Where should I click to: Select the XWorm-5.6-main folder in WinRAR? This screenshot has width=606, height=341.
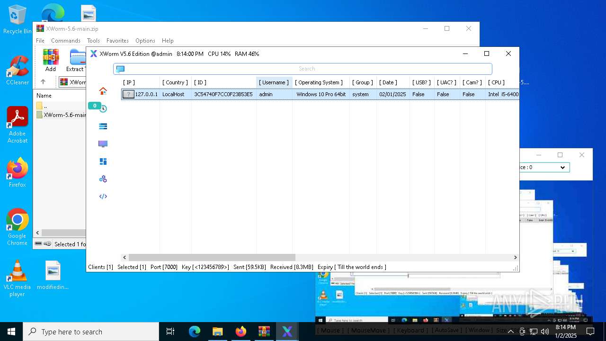(x=61, y=115)
